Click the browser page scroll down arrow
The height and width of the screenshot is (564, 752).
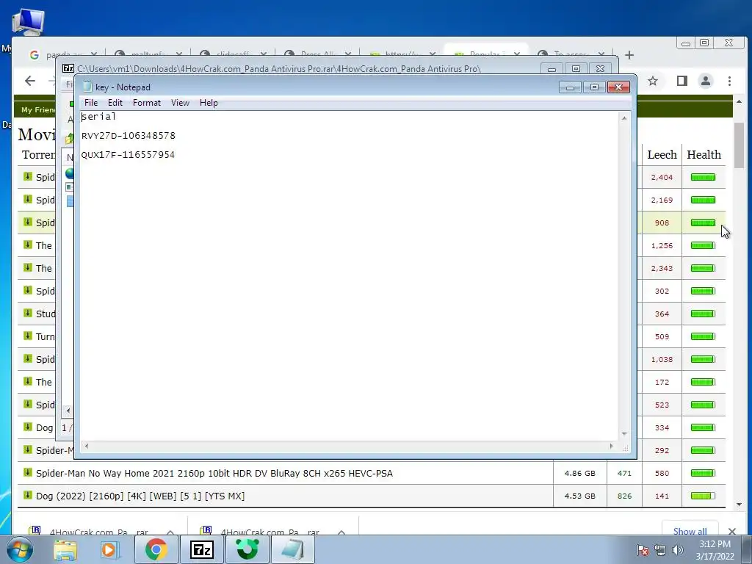(739, 505)
